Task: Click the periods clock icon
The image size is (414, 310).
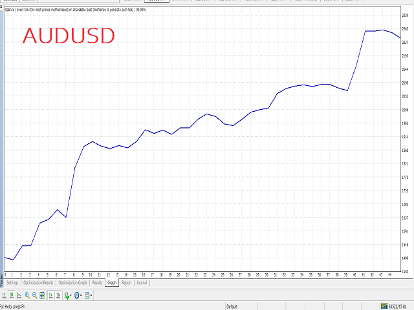Action: pos(77,295)
